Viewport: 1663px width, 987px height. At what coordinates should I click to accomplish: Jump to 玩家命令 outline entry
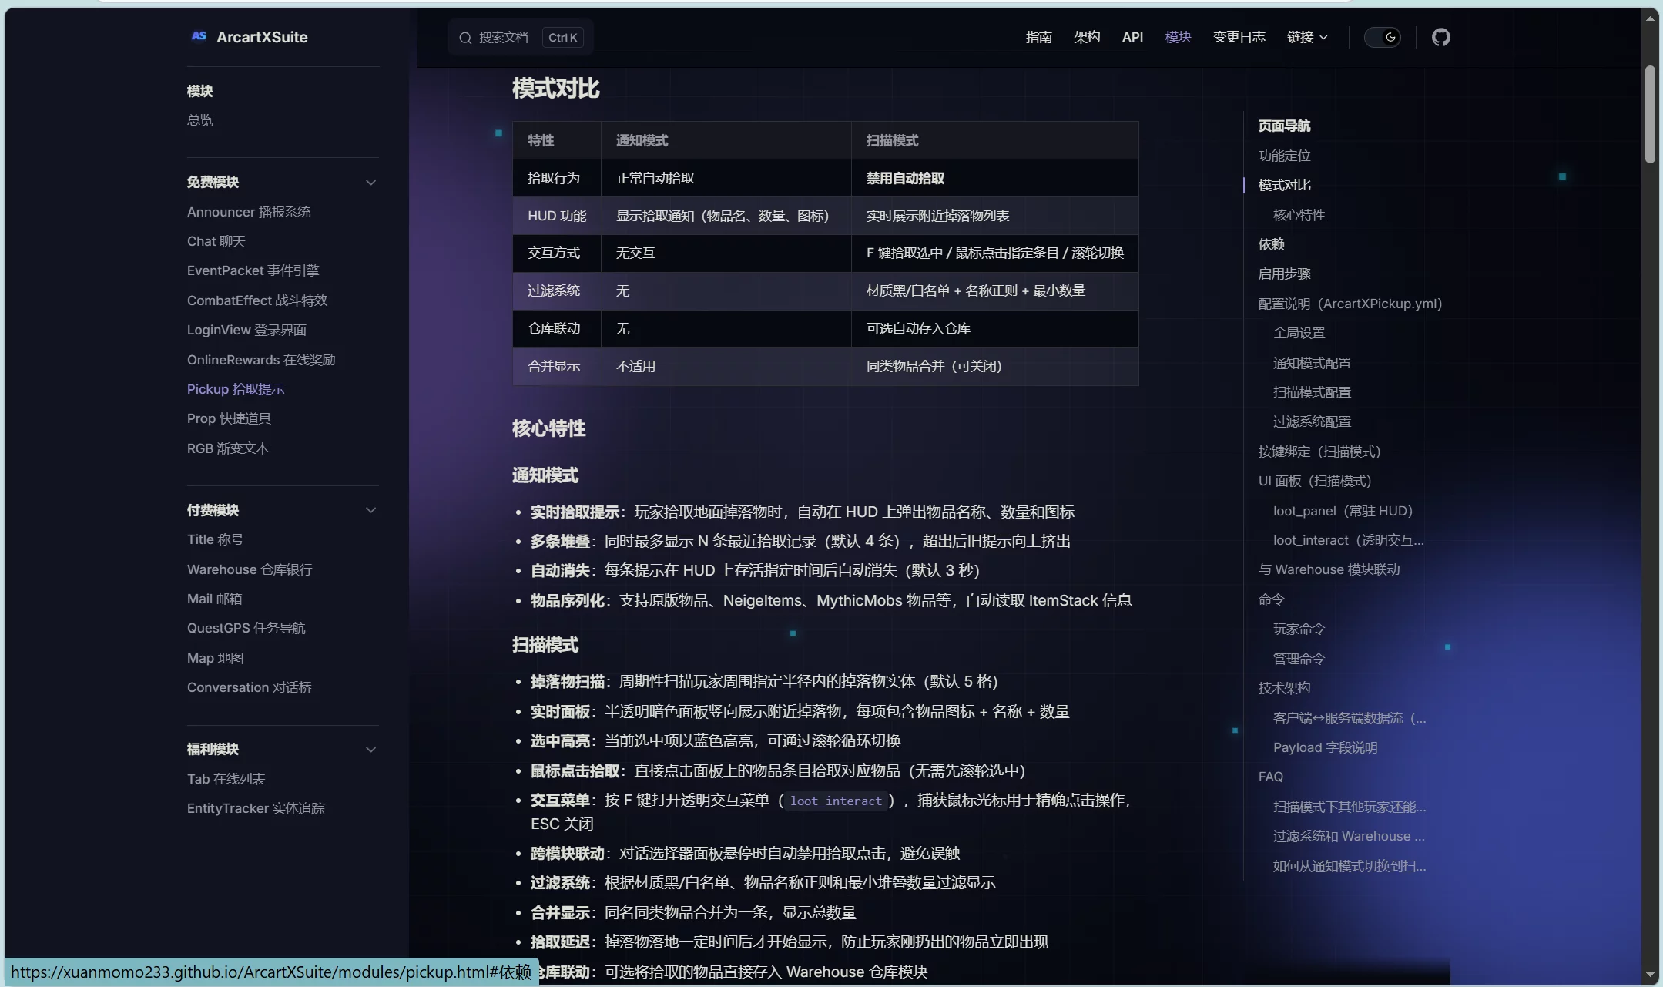1299,629
